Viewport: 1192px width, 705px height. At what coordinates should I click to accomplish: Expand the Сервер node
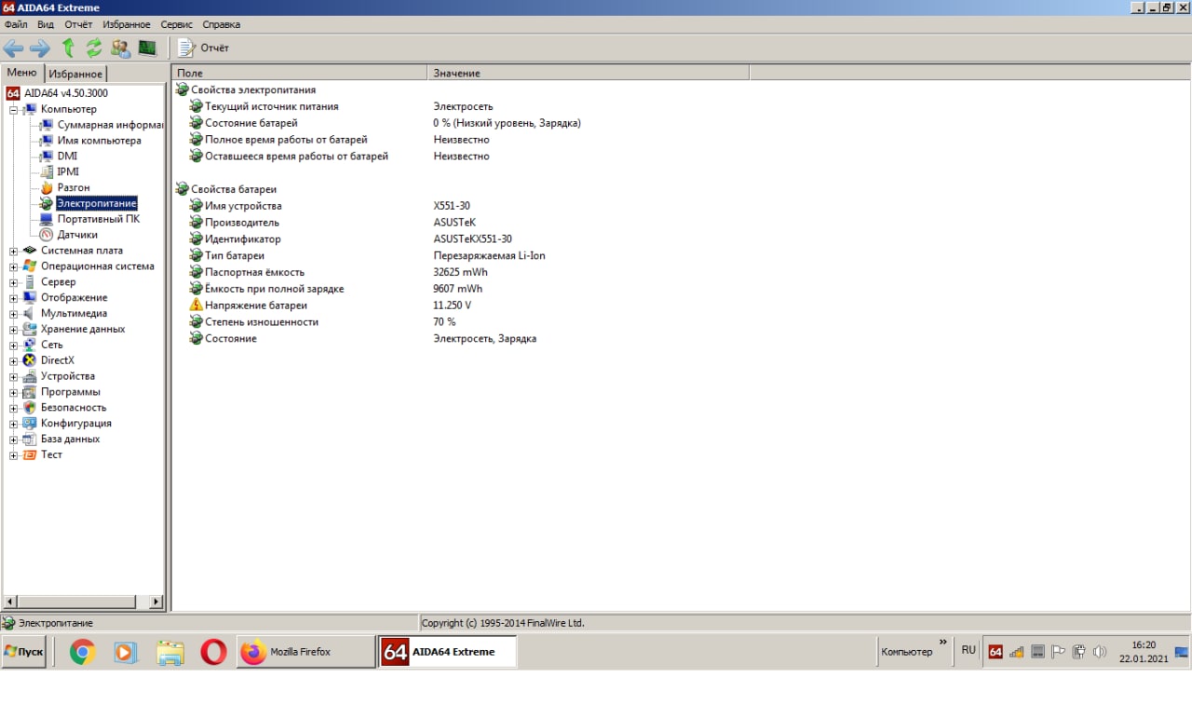(14, 282)
